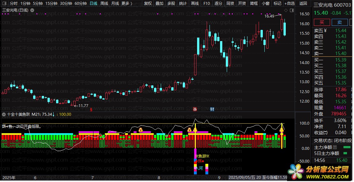The width and height of the screenshot is (354, 182).
Task: Click the blue 财 marker below the chart
Action: tap(212, 109)
